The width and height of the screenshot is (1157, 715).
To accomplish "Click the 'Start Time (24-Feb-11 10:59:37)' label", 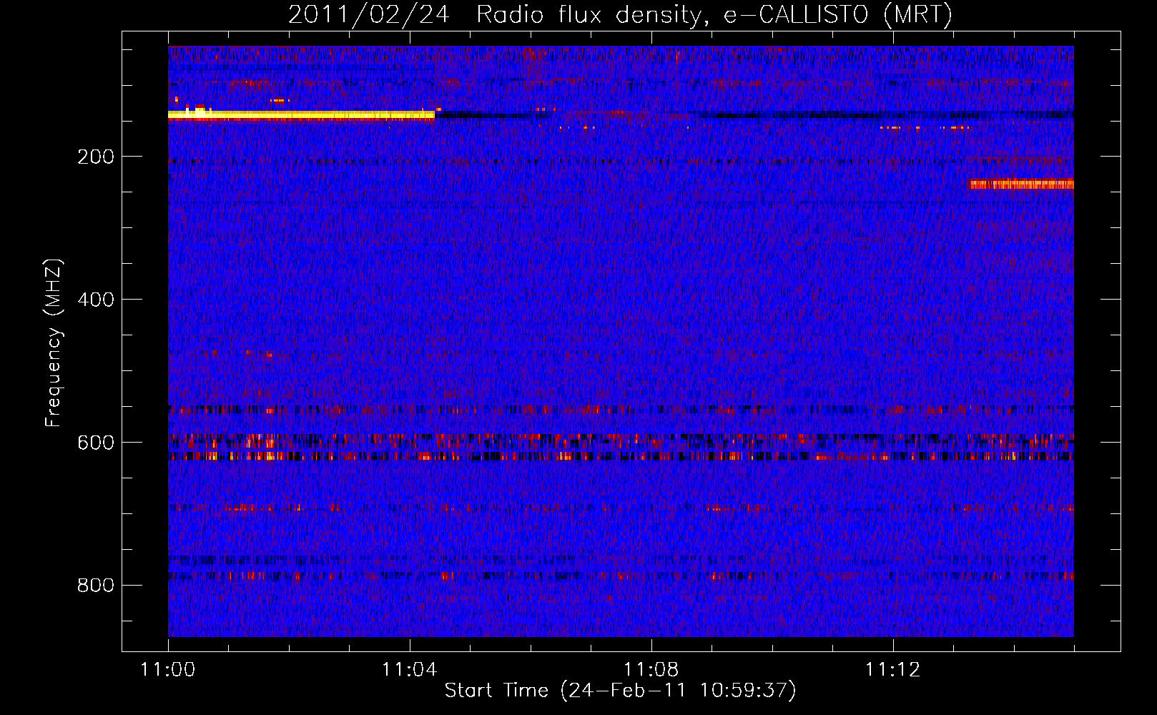I will 620,690.
